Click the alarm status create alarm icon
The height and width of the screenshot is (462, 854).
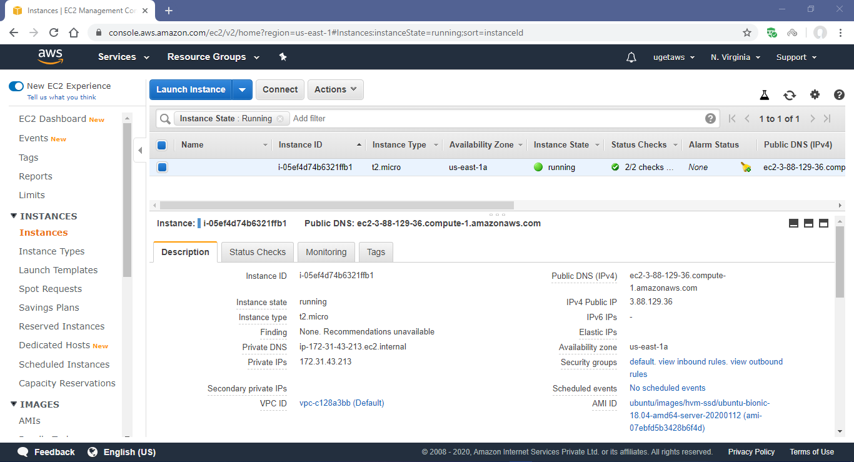(745, 167)
